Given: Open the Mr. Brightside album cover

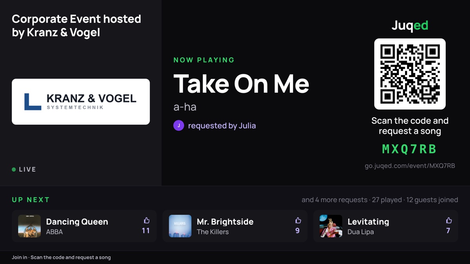Looking at the screenshot, I should pos(180,226).
